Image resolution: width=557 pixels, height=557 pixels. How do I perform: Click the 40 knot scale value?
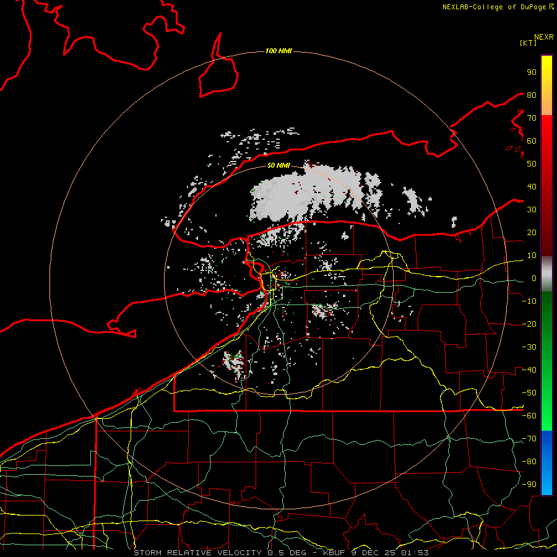(532, 187)
